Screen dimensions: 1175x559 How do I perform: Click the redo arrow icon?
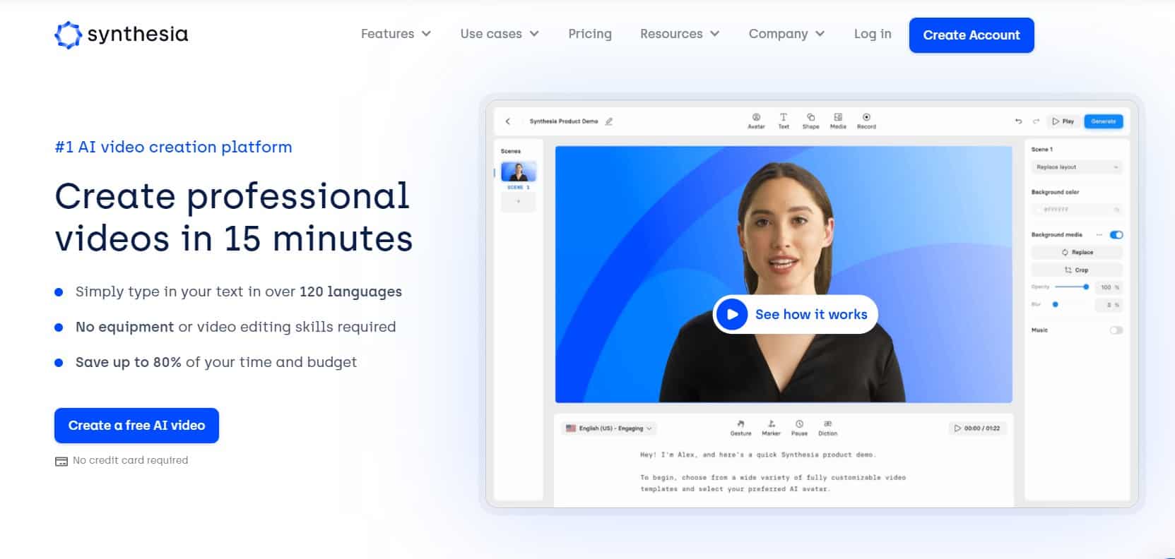click(1036, 121)
